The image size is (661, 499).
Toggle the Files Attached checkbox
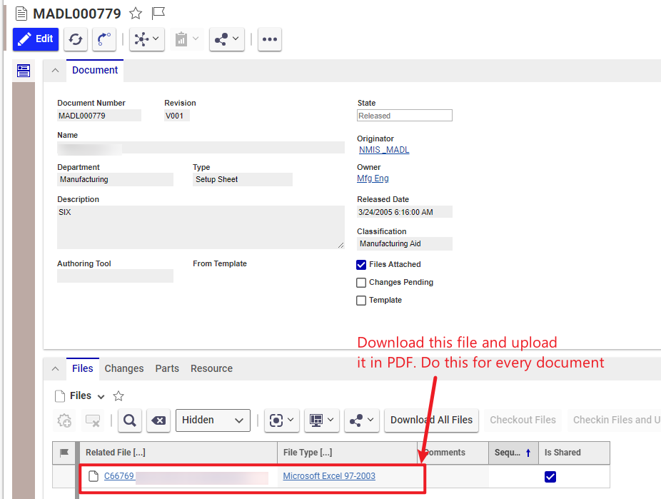pyautogui.click(x=361, y=264)
